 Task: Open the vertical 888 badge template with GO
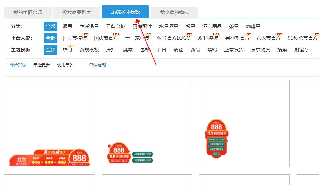click(x=244, y=124)
